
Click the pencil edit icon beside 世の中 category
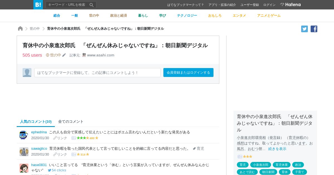[64, 55]
